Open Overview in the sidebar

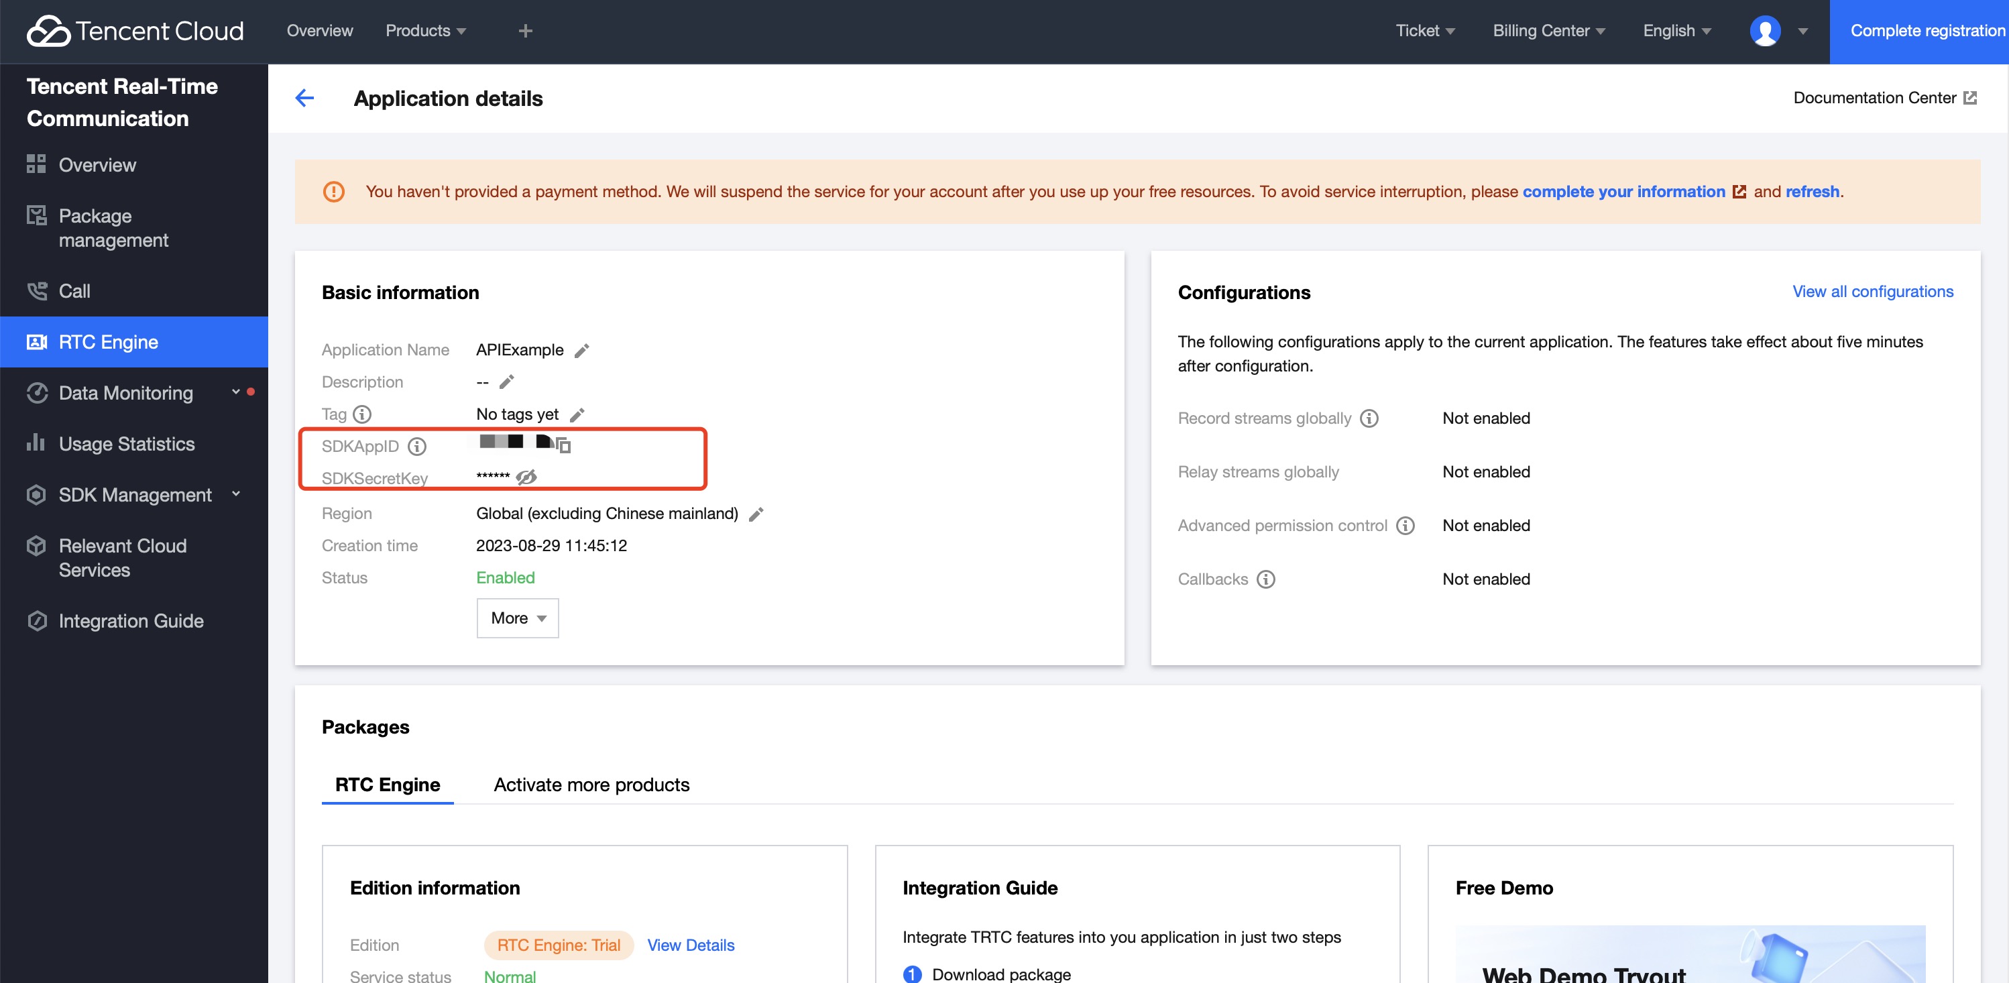pyautogui.click(x=134, y=164)
